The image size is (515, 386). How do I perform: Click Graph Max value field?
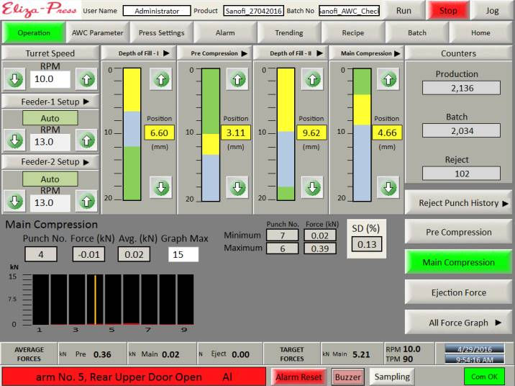pyautogui.click(x=183, y=254)
